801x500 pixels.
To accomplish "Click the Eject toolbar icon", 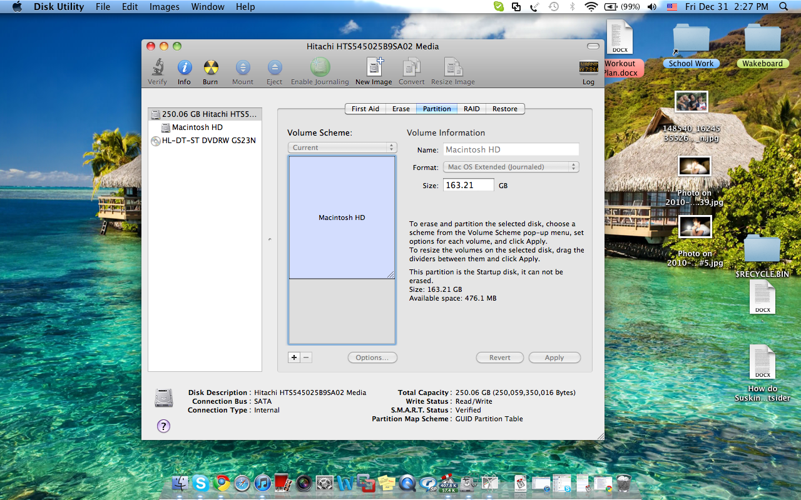I will 274,67.
